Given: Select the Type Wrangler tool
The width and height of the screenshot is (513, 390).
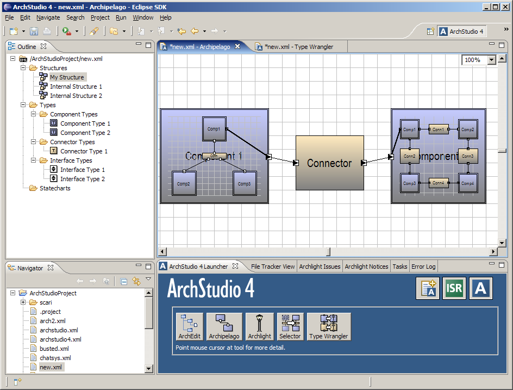Looking at the screenshot, I should (x=328, y=326).
